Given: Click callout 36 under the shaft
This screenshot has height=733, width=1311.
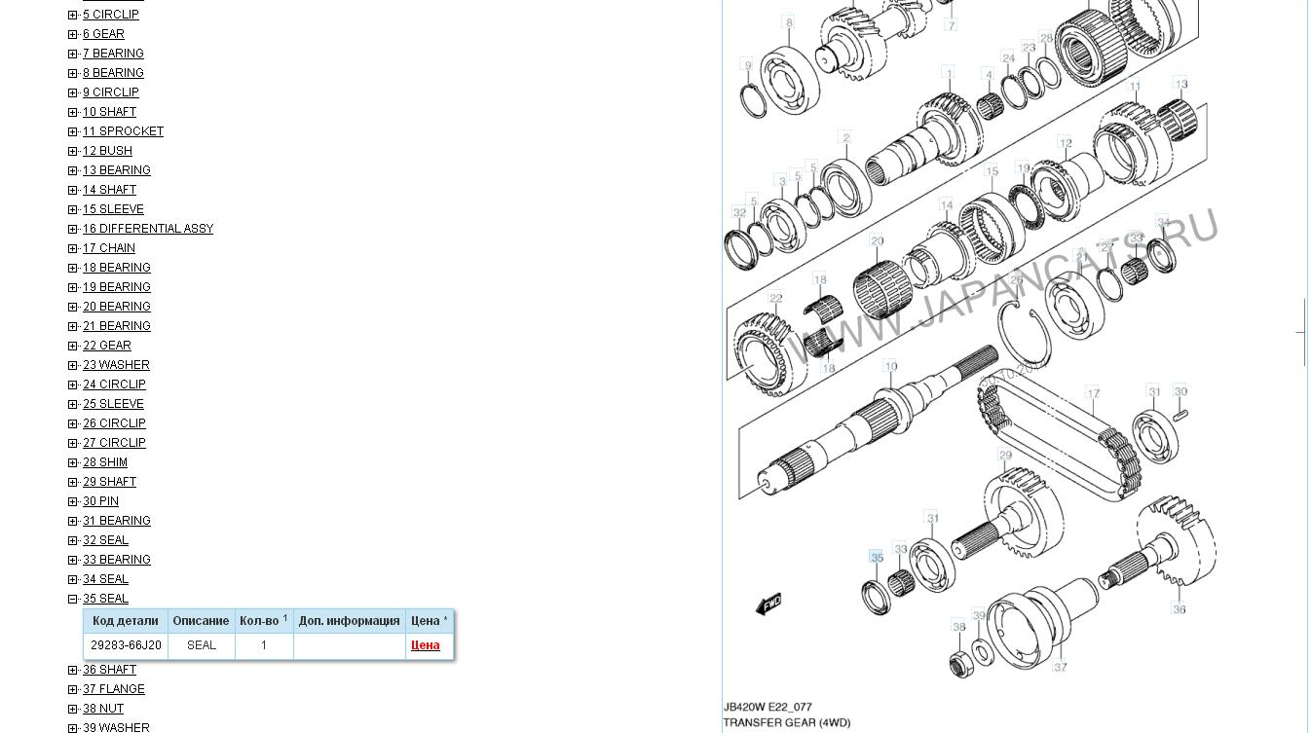Looking at the screenshot, I should [x=1180, y=609].
